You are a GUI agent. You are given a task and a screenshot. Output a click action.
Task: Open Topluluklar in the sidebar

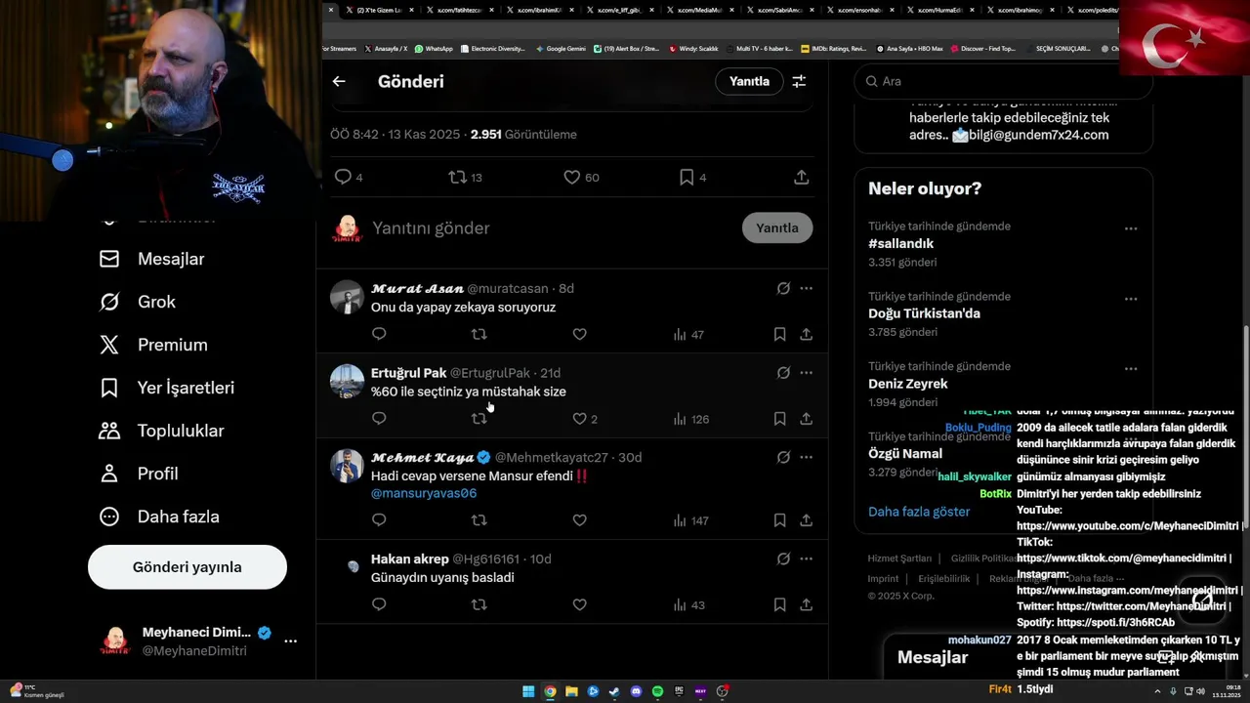pos(161,431)
